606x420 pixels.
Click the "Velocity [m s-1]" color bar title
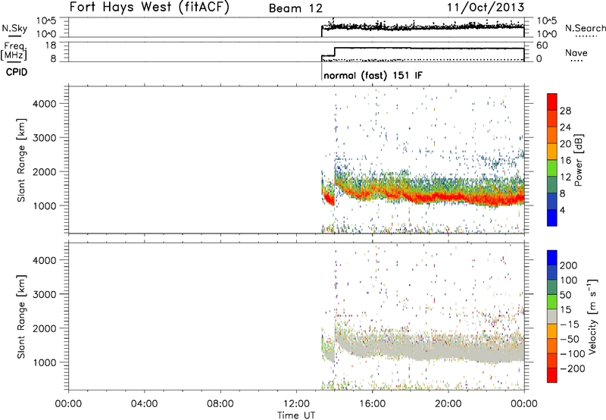[592, 316]
